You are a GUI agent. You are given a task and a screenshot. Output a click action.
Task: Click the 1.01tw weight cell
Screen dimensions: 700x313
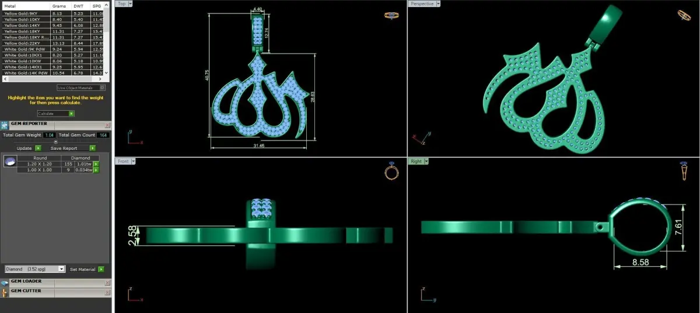tap(84, 164)
